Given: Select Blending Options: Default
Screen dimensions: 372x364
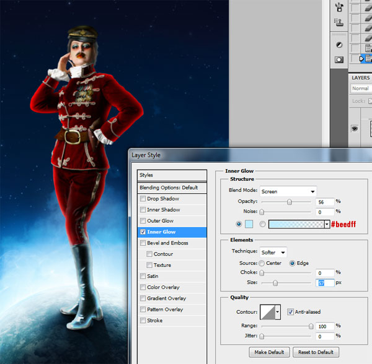Looking at the screenshot, I should click(x=172, y=188).
